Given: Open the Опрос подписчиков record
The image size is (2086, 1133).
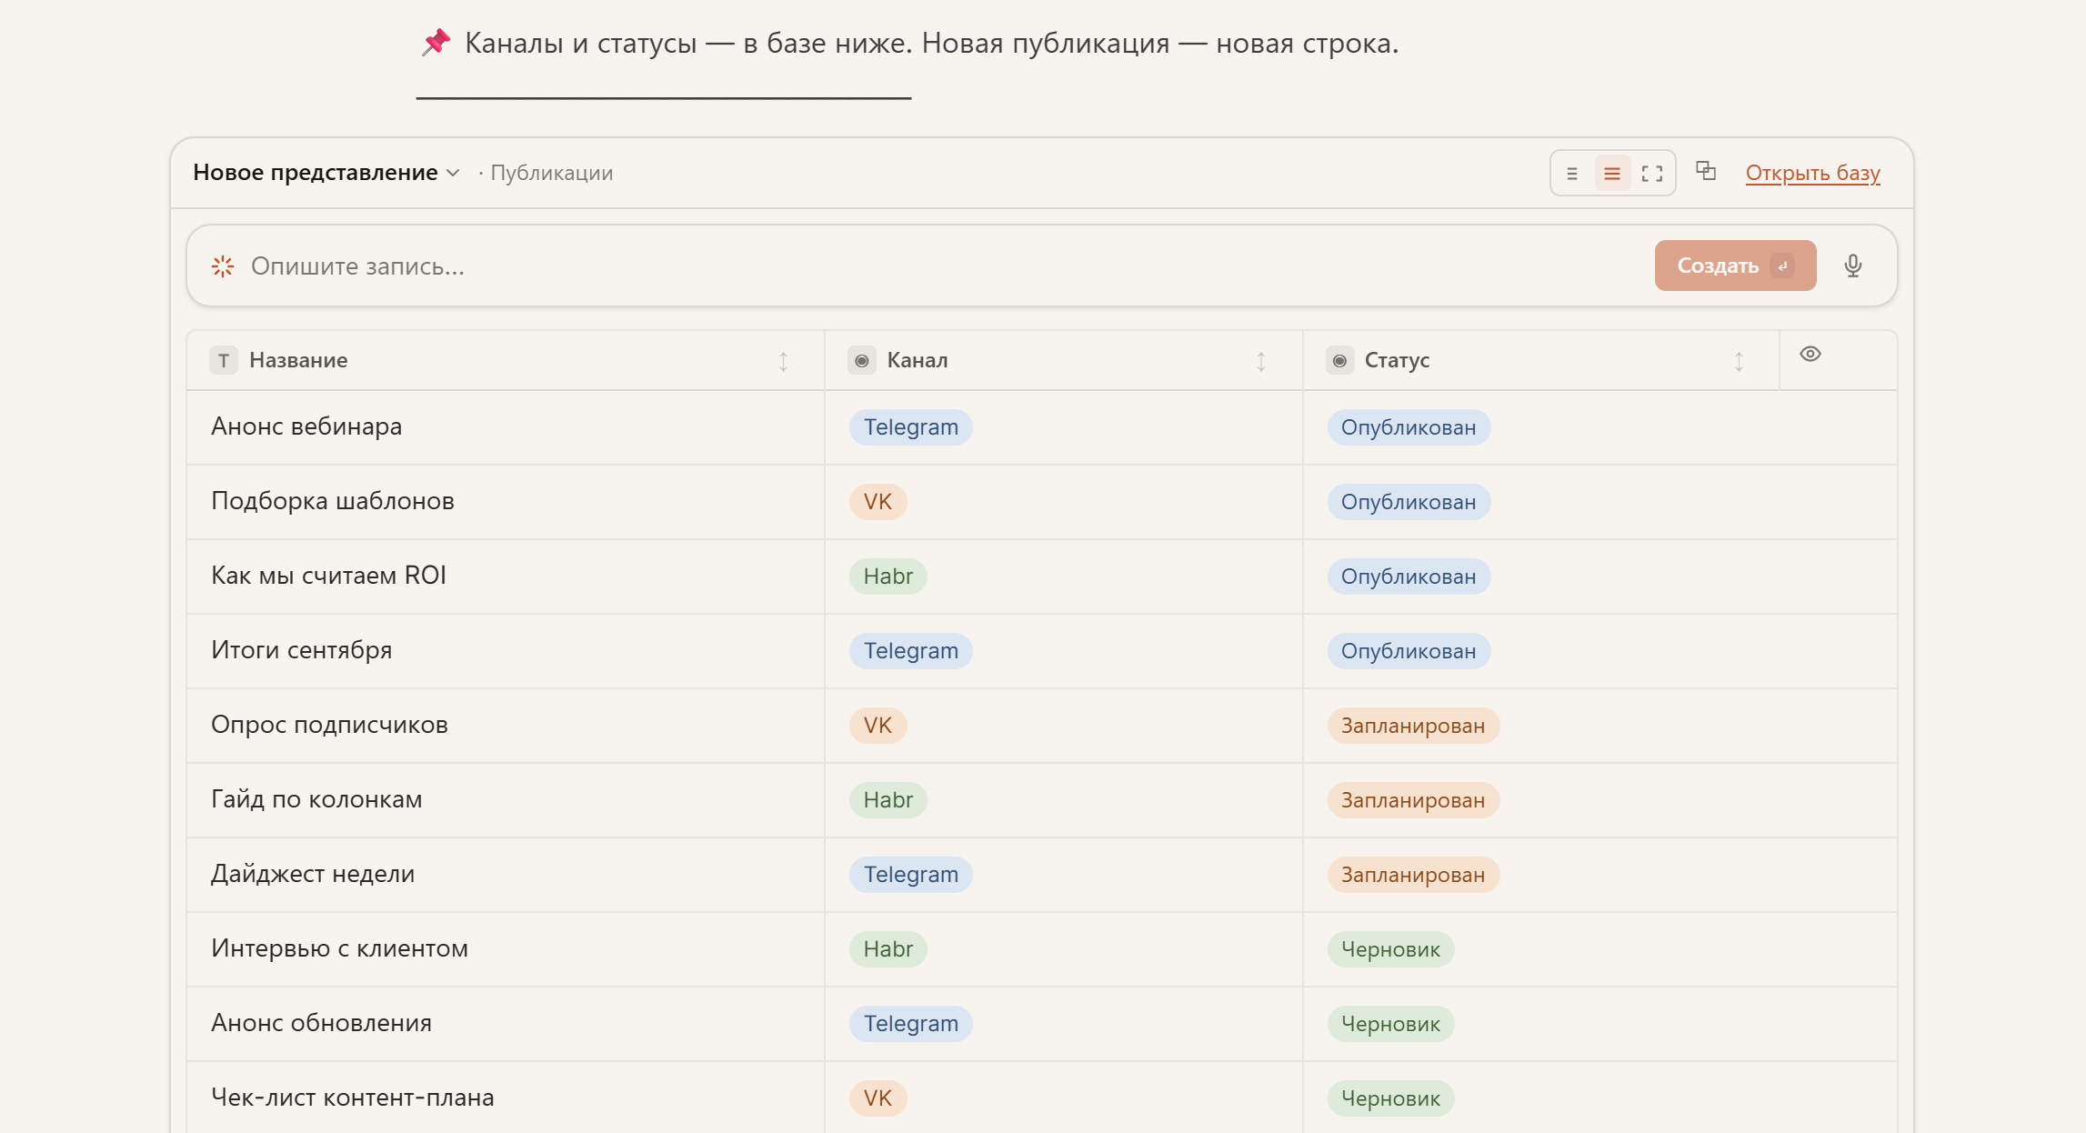Looking at the screenshot, I should coord(329,725).
